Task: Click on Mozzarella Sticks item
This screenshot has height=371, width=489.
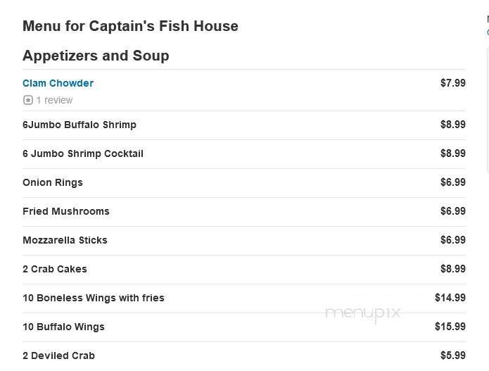Action: pyautogui.click(x=65, y=240)
